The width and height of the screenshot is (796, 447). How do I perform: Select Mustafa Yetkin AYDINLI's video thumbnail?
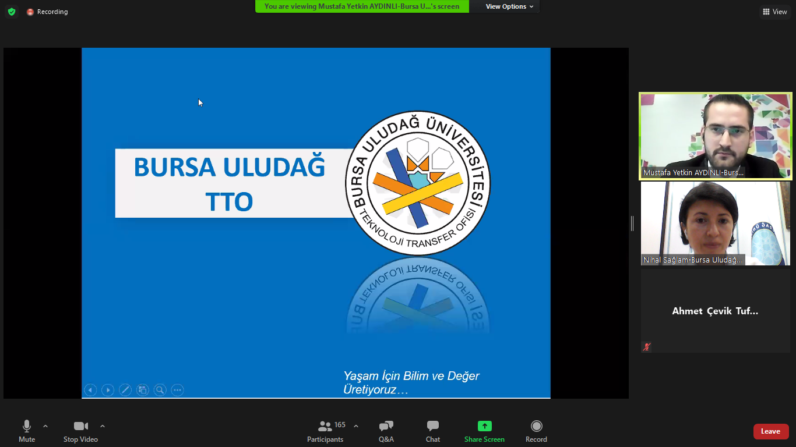tap(716, 136)
